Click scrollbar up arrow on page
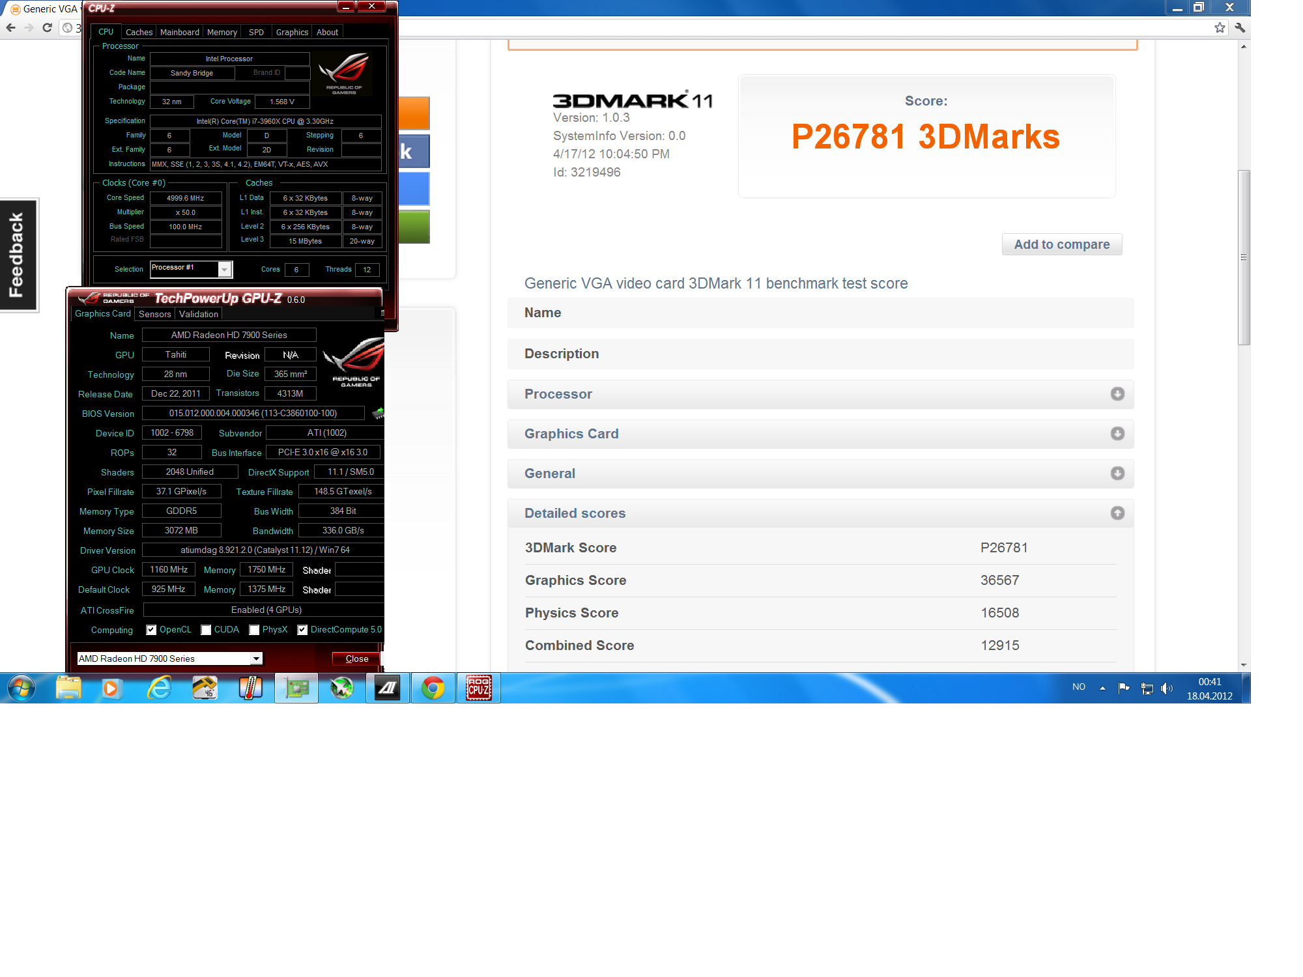Screen dimensions: 1303x977 pyautogui.click(x=1244, y=46)
